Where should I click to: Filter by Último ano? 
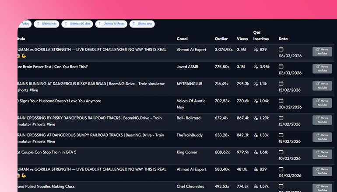coord(142,24)
